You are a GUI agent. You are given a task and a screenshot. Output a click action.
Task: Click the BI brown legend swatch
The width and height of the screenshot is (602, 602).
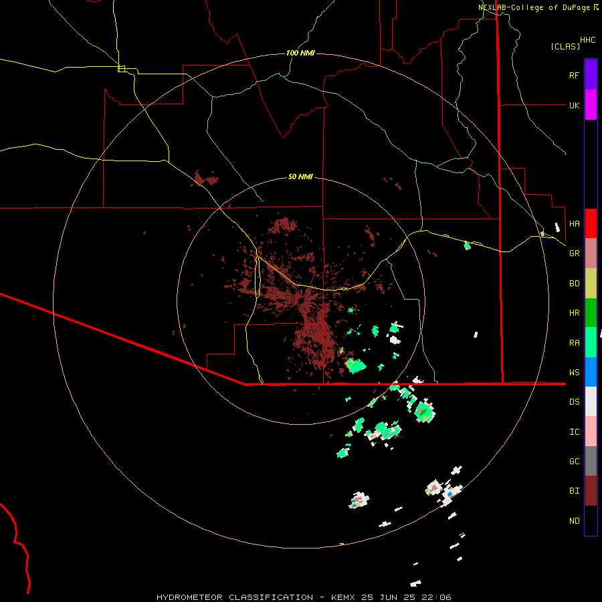(591, 491)
